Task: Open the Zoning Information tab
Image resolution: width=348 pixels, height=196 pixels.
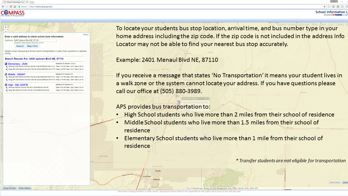Action: [10, 188]
